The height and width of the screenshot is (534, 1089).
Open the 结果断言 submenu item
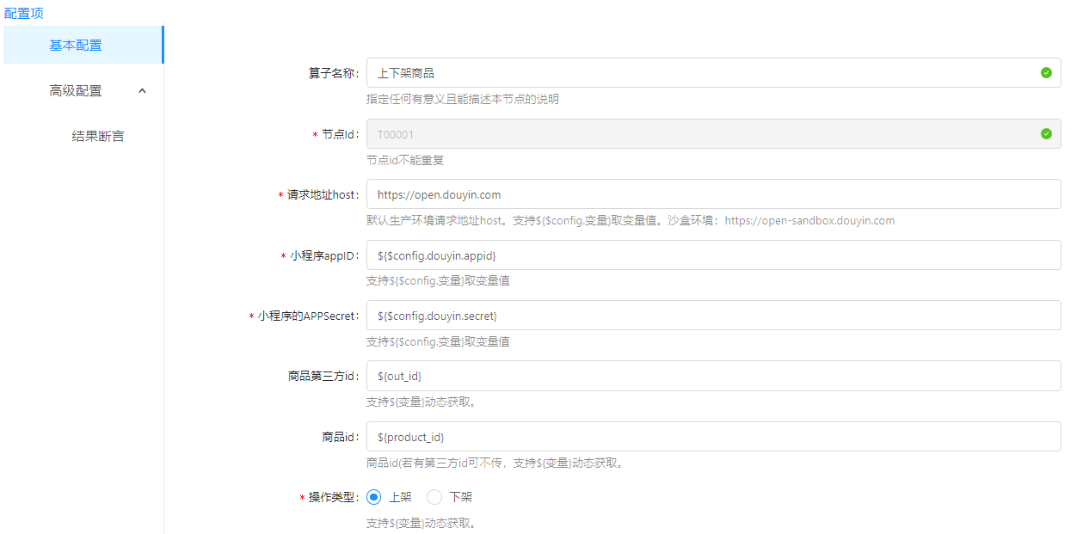(x=98, y=136)
